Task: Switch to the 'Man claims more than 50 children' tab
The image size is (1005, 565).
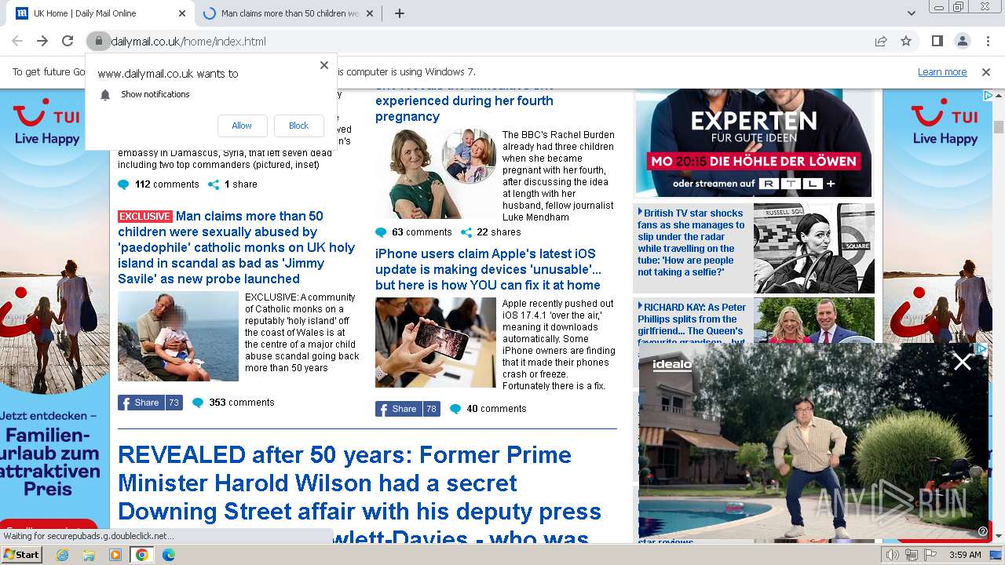Action: (x=290, y=13)
